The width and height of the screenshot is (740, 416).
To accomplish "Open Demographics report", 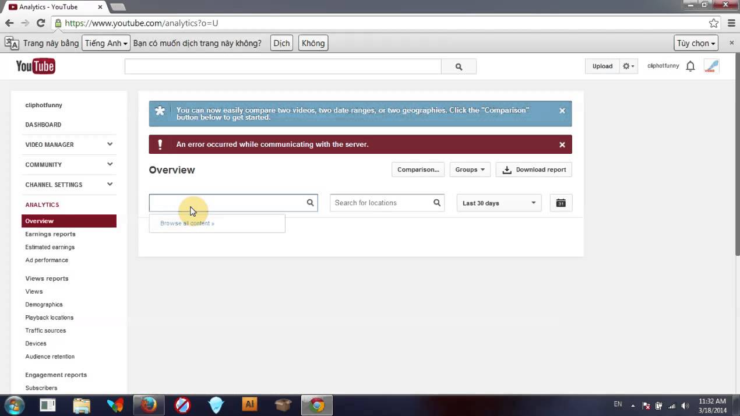I will [x=44, y=305].
